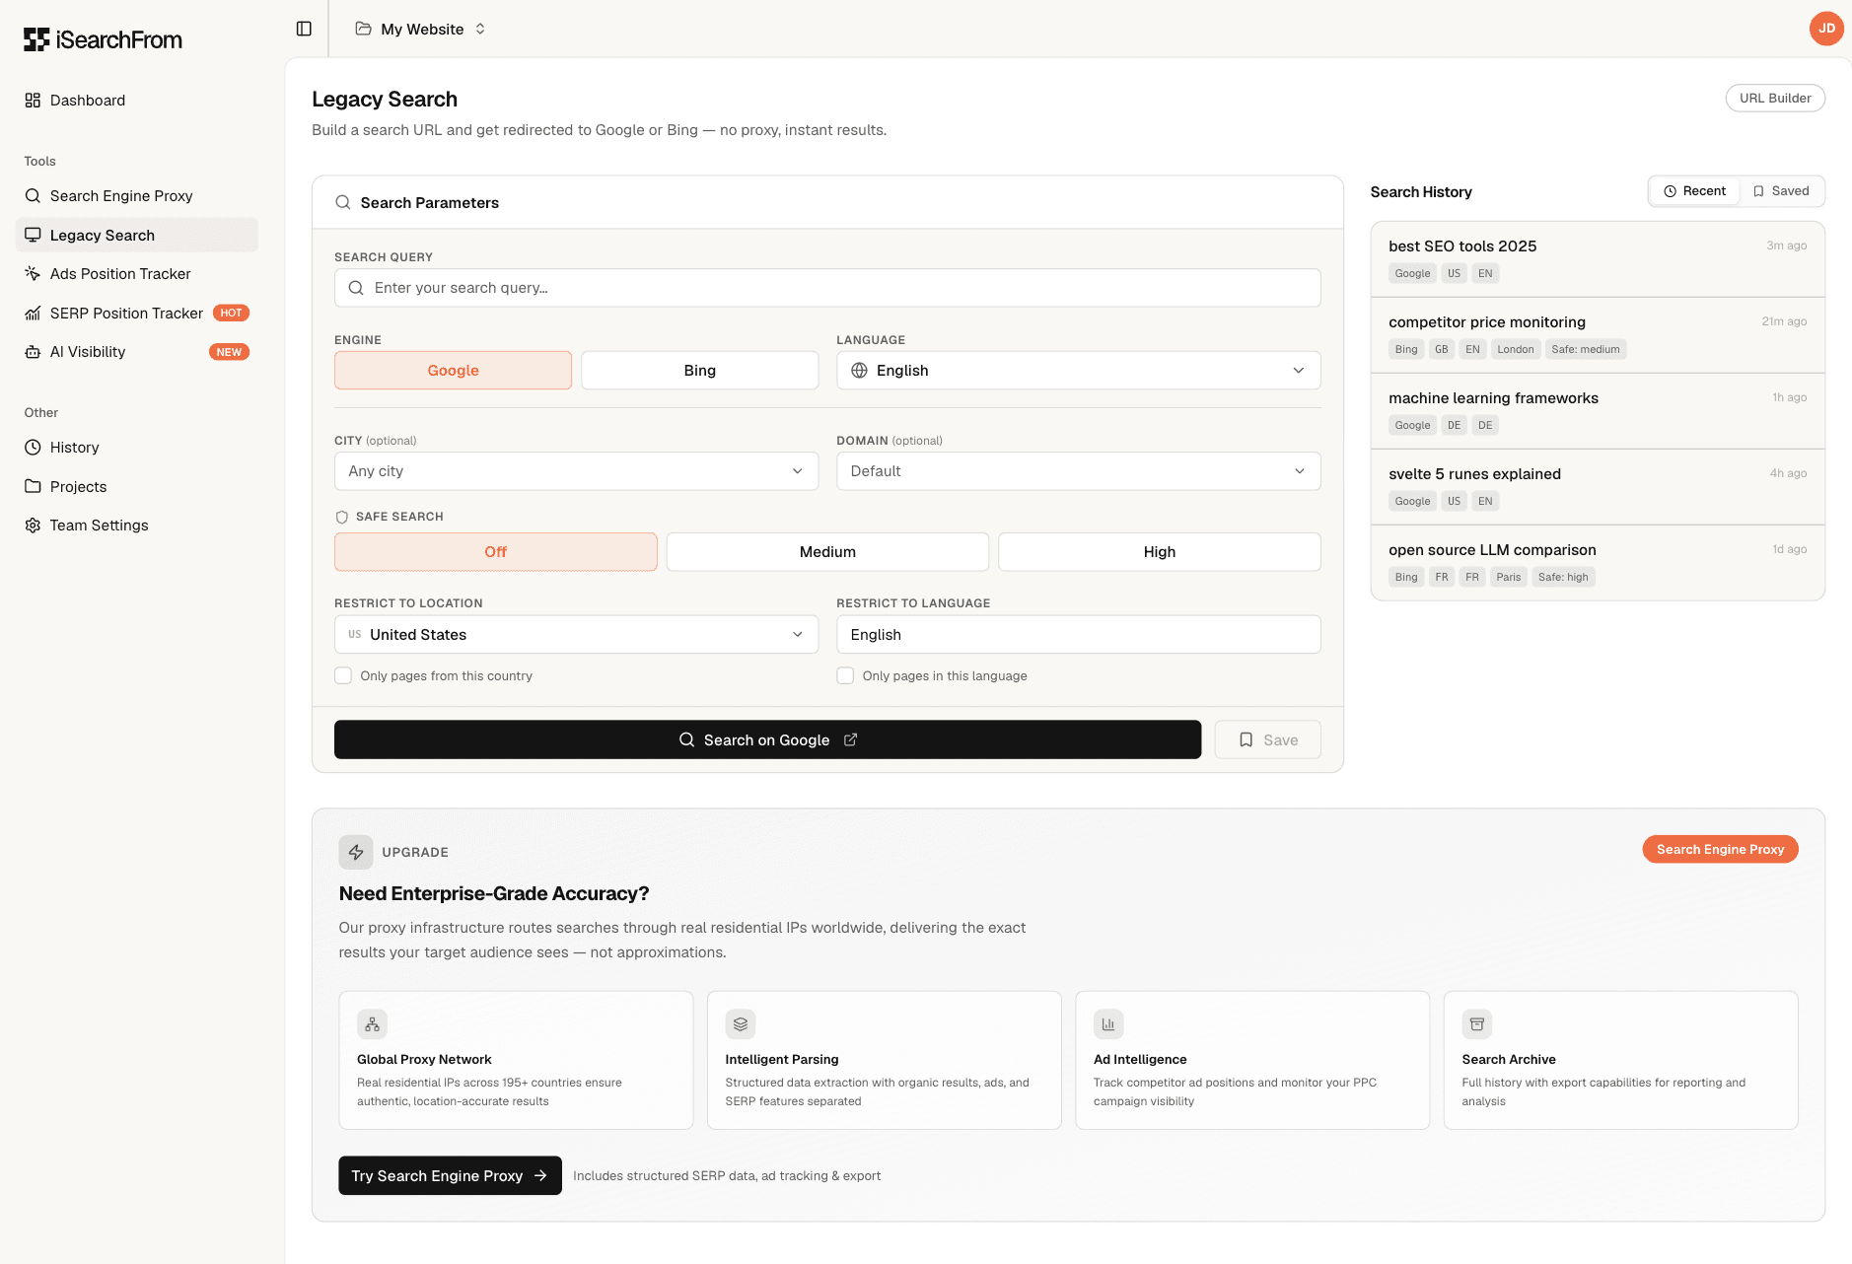This screenshot has height=1264, width=1852.
Task: Click the Global Proxy Network icon
Action: [372, 1024]
